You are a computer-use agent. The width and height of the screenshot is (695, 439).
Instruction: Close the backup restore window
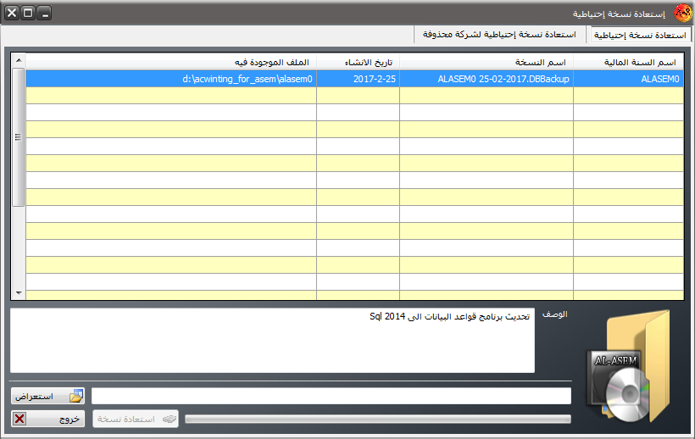coord(13,14)
